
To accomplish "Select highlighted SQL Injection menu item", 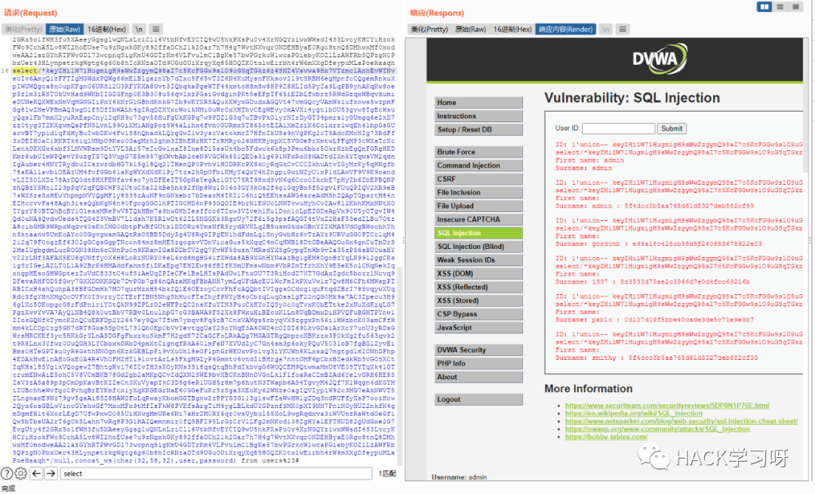I will pos(478,233).
